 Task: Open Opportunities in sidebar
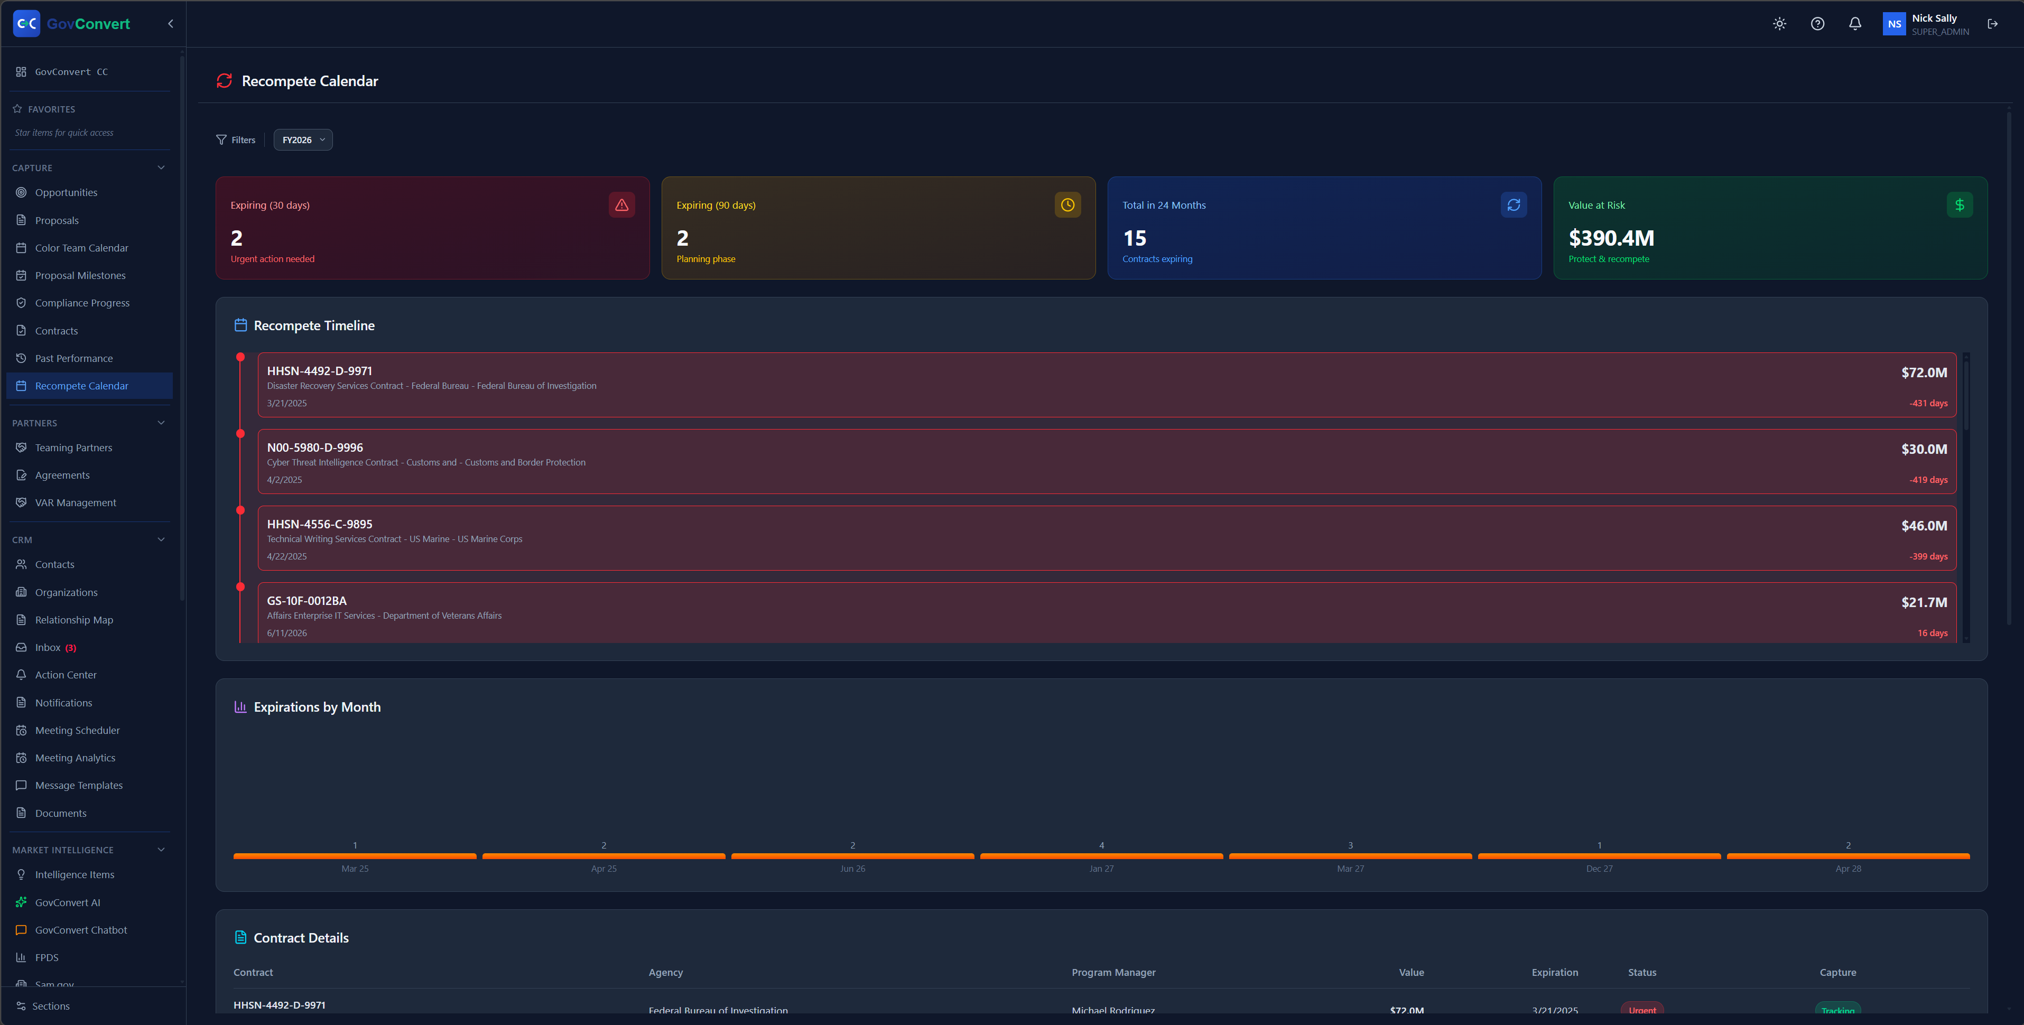click(89, 192)
